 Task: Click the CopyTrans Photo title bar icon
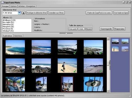coord(3,3)
